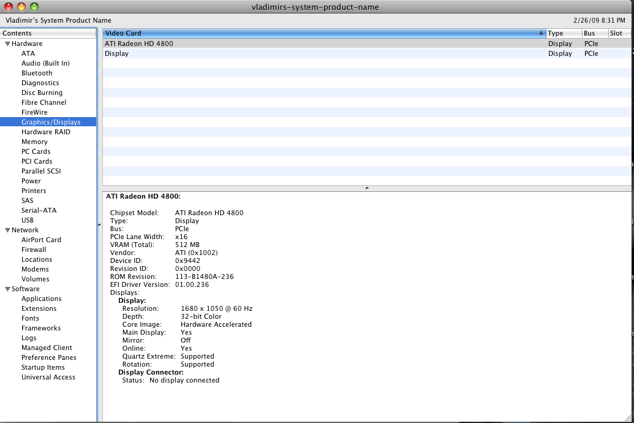Image resolution: width=634 pixels, height=423 pixels.
Task: Collapse the Network section triangle
Action: pos(7,230)
